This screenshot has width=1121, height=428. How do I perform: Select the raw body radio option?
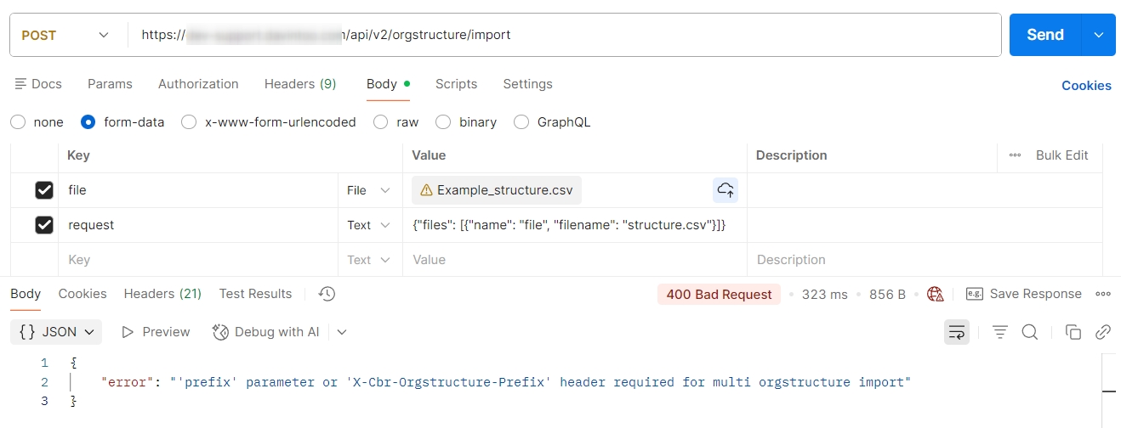point(381,122)
